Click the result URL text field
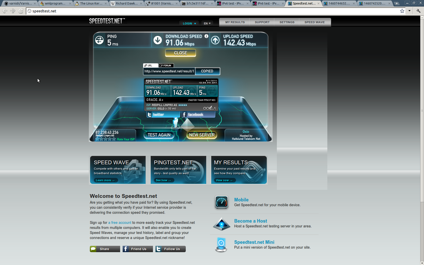Screen dimensions: 424x265 [x=169, y=71]
